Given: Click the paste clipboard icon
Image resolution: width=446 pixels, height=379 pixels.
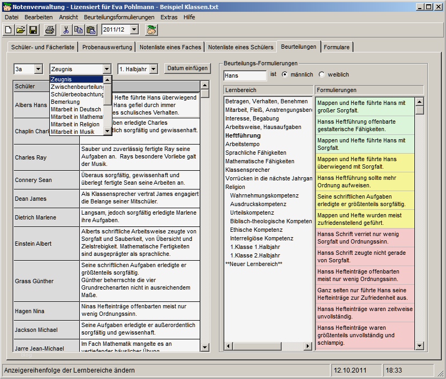Looking at the screenshot, I should click(x=91, y=30).
